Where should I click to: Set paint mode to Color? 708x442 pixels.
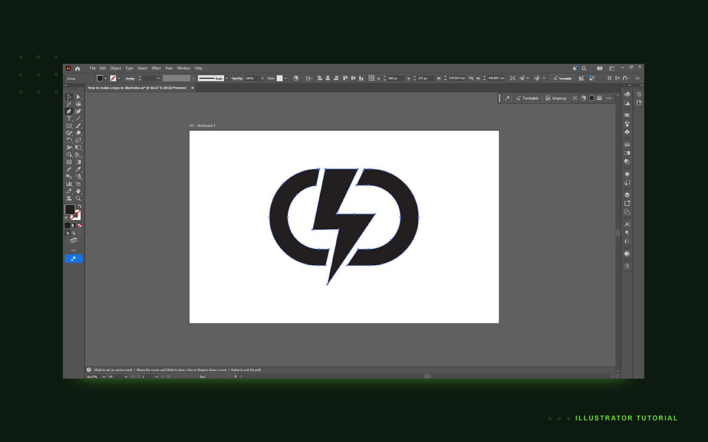tap(67, 225)
